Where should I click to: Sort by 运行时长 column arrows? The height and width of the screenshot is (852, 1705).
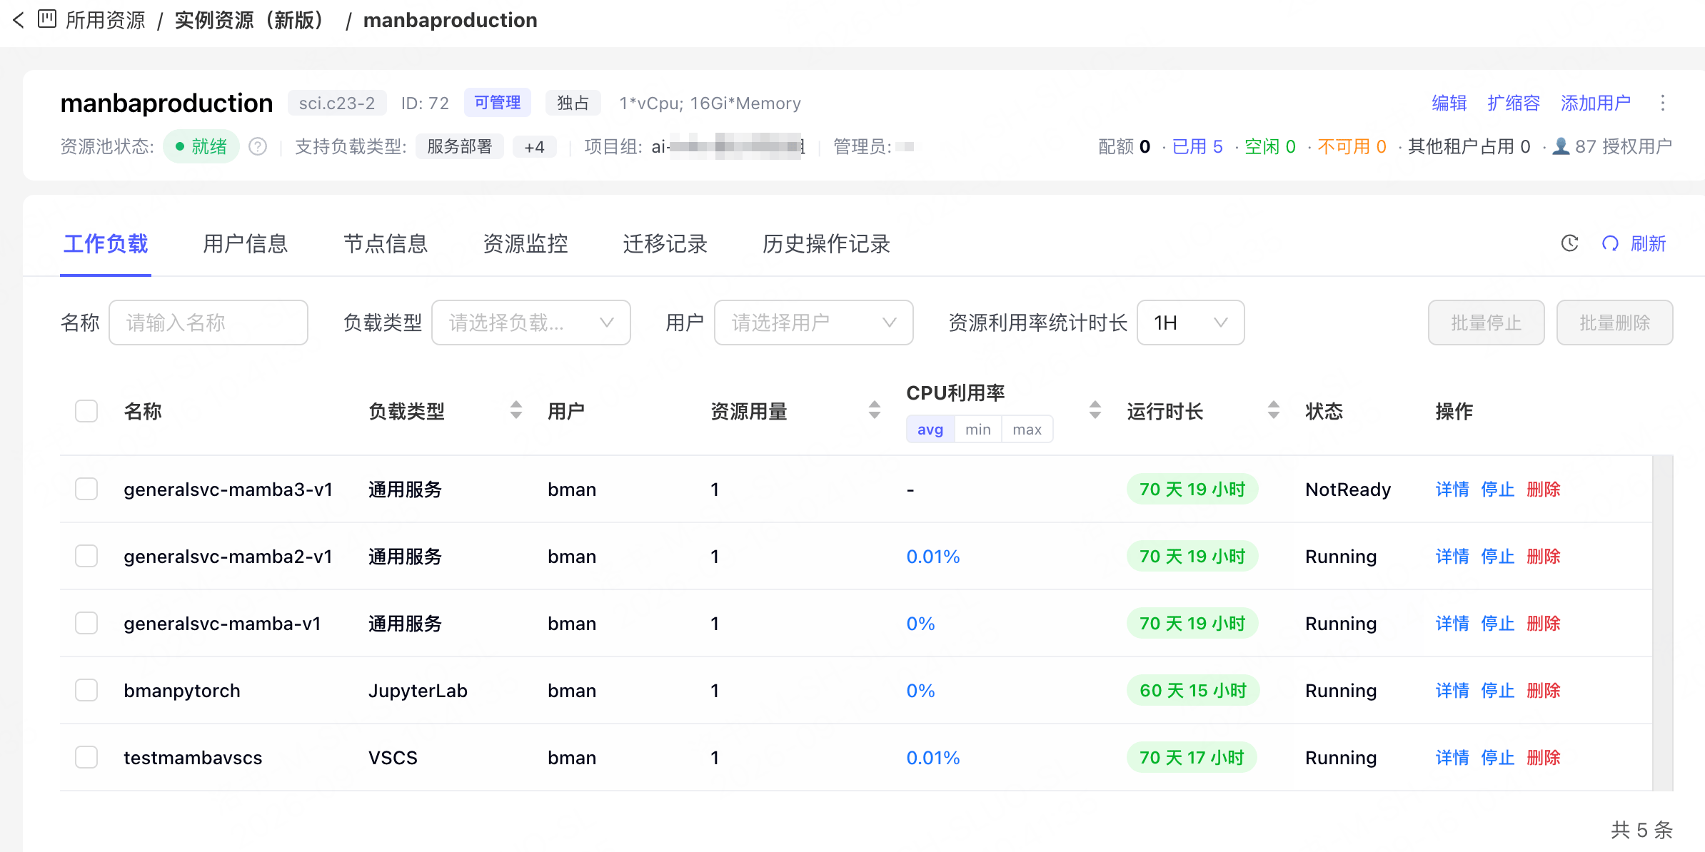click(1274, 410)
